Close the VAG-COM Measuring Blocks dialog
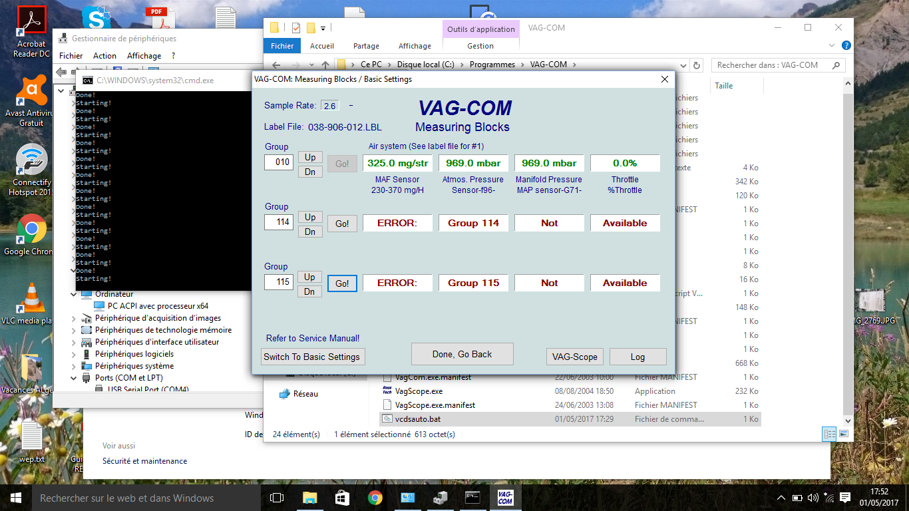The width and height of the screenshot is (909, 511). click(x=664, y=79)
